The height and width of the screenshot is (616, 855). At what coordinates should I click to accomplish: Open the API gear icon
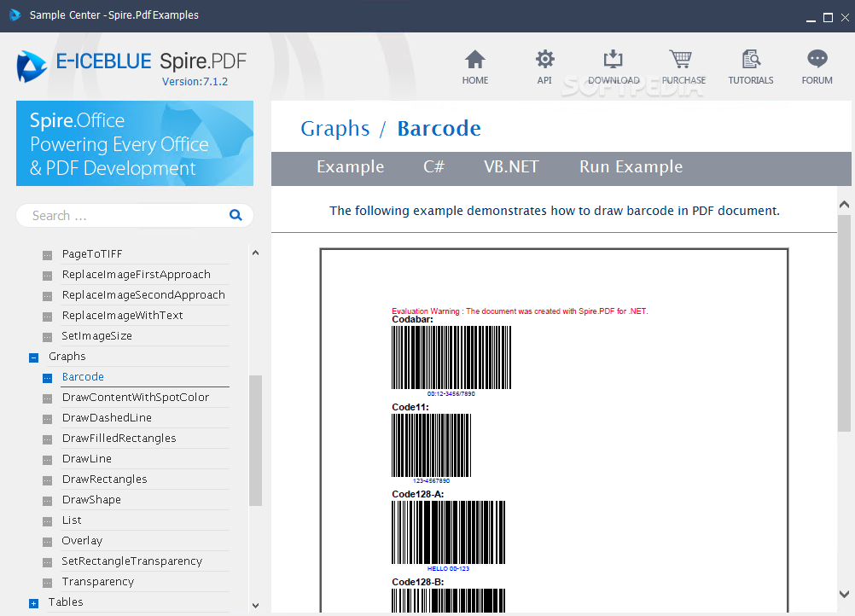(544, 59)
